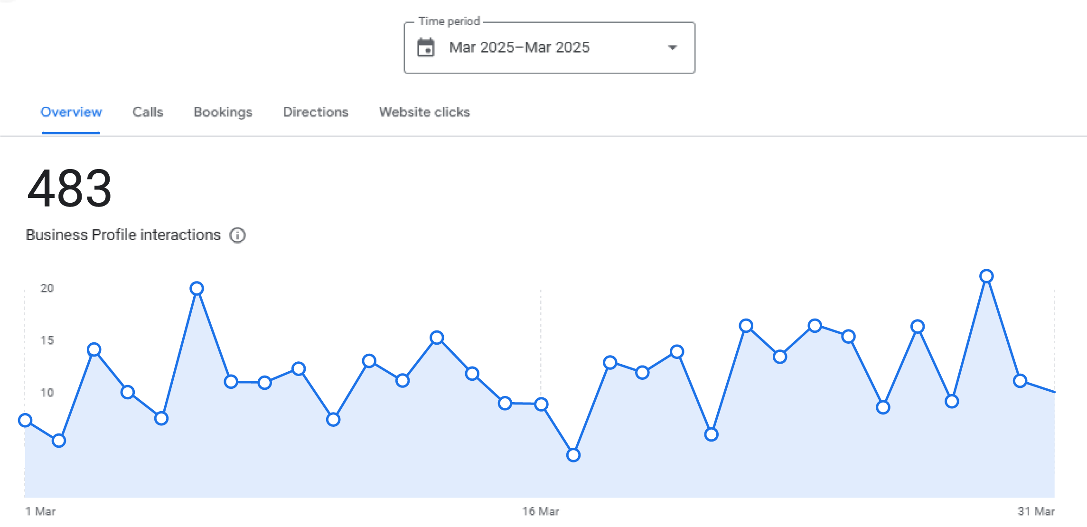Click the data point on the 16 Mar gridline
The height and width of the screenshot is (527, 1087).
click(x=541, y=404)
